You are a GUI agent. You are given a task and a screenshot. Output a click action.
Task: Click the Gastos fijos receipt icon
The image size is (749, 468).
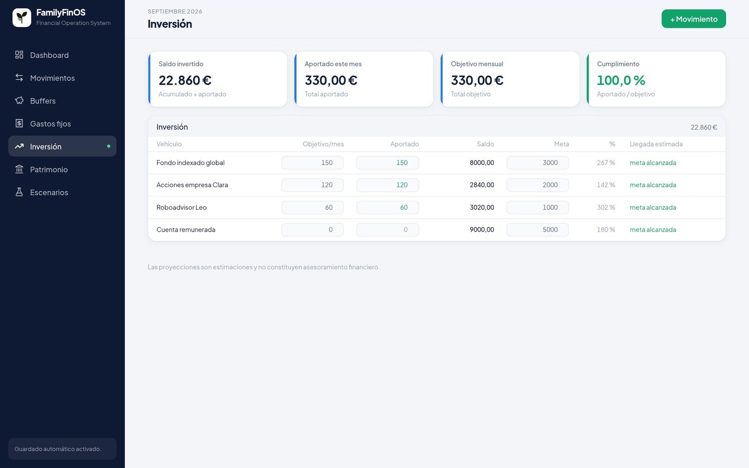click(19, 124)
